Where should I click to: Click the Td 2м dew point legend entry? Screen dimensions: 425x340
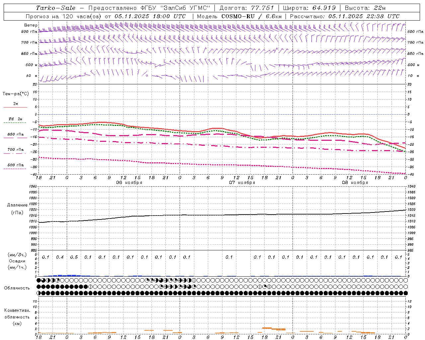16,119
